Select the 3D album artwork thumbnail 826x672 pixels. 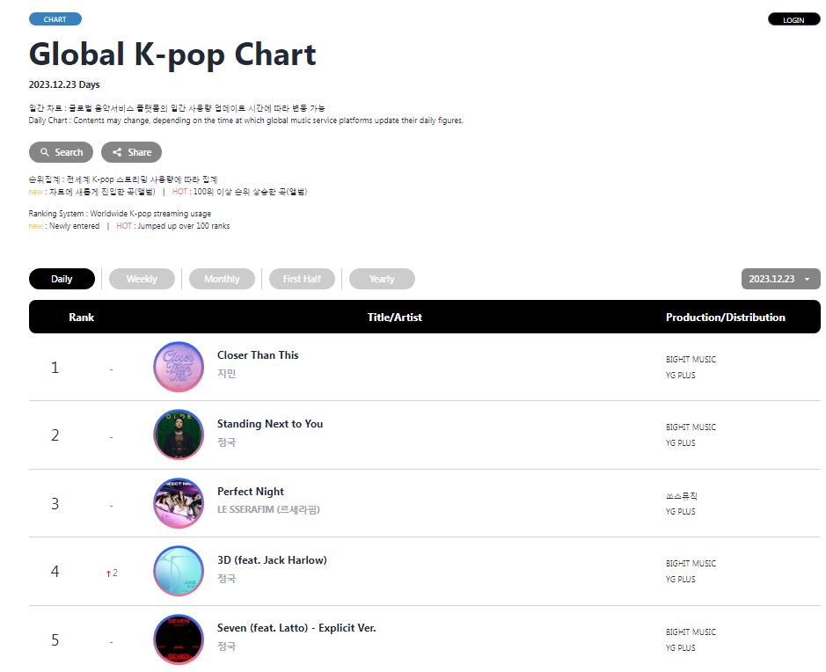click(x=179, y=571)
